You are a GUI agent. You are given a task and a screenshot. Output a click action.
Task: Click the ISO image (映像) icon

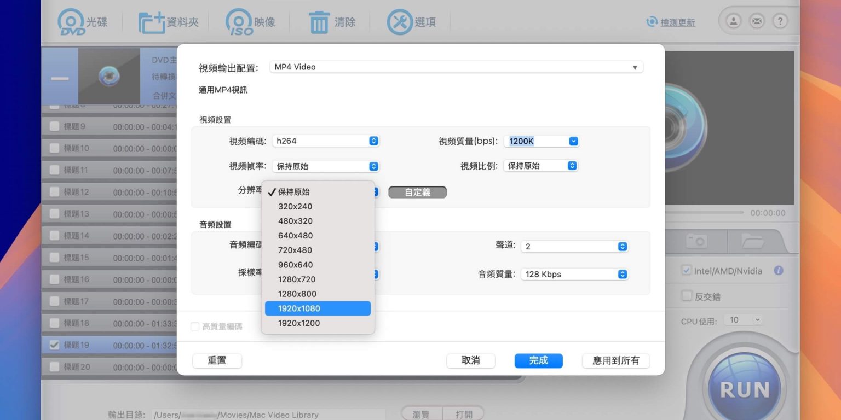click(239, 22)
